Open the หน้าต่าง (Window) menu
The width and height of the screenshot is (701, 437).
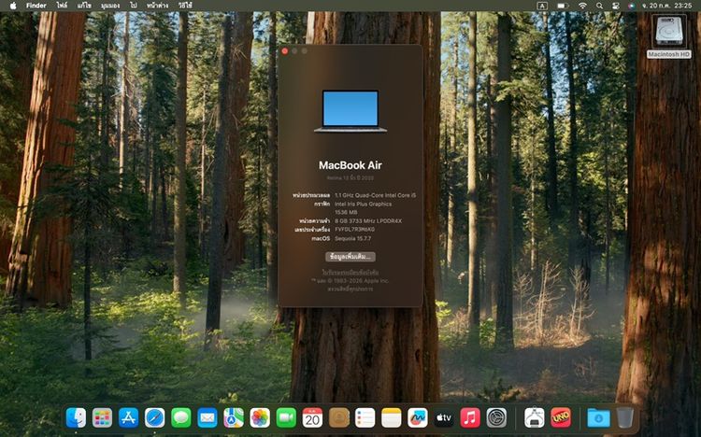pos(157,6)
